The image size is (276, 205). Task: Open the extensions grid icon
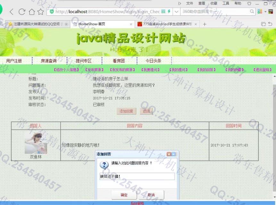(260, 12)
